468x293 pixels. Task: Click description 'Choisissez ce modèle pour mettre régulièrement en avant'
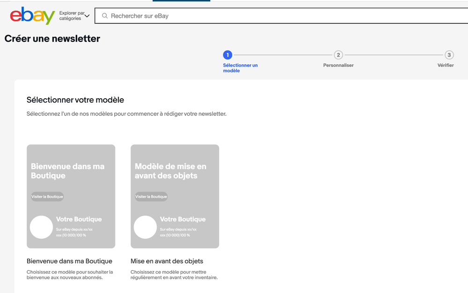[174, 275]
